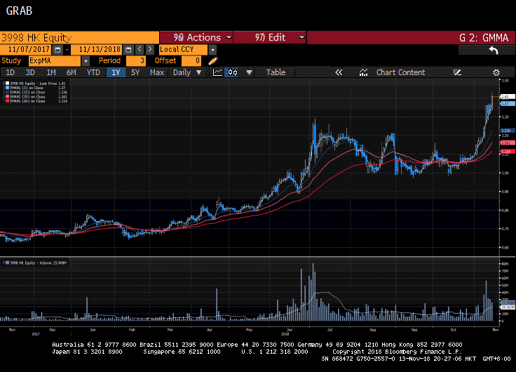The height and width of the screenshot is (372, 516).
Task: Click the EMAVG (30) pink swatch
Action: pos(7,97)
